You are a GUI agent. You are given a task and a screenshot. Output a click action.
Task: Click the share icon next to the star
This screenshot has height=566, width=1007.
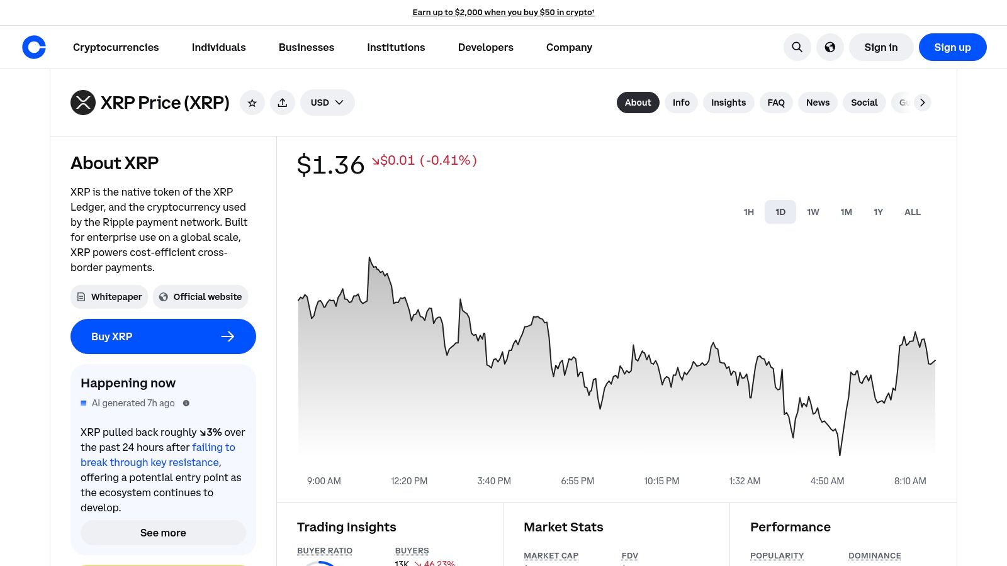coord(283,103)
